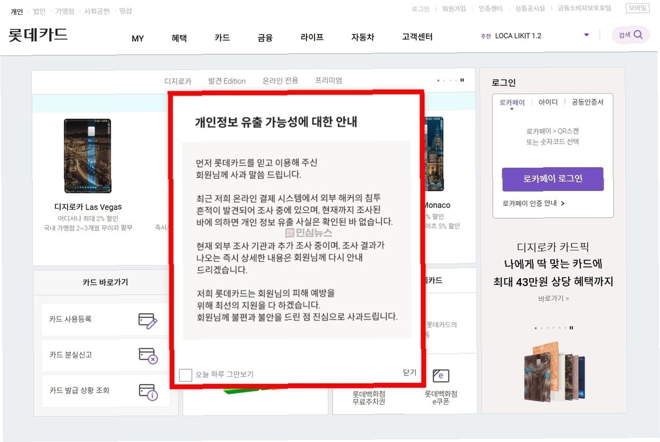Click 롯데백화점 무료주차권 label

[x=368, y=397]
